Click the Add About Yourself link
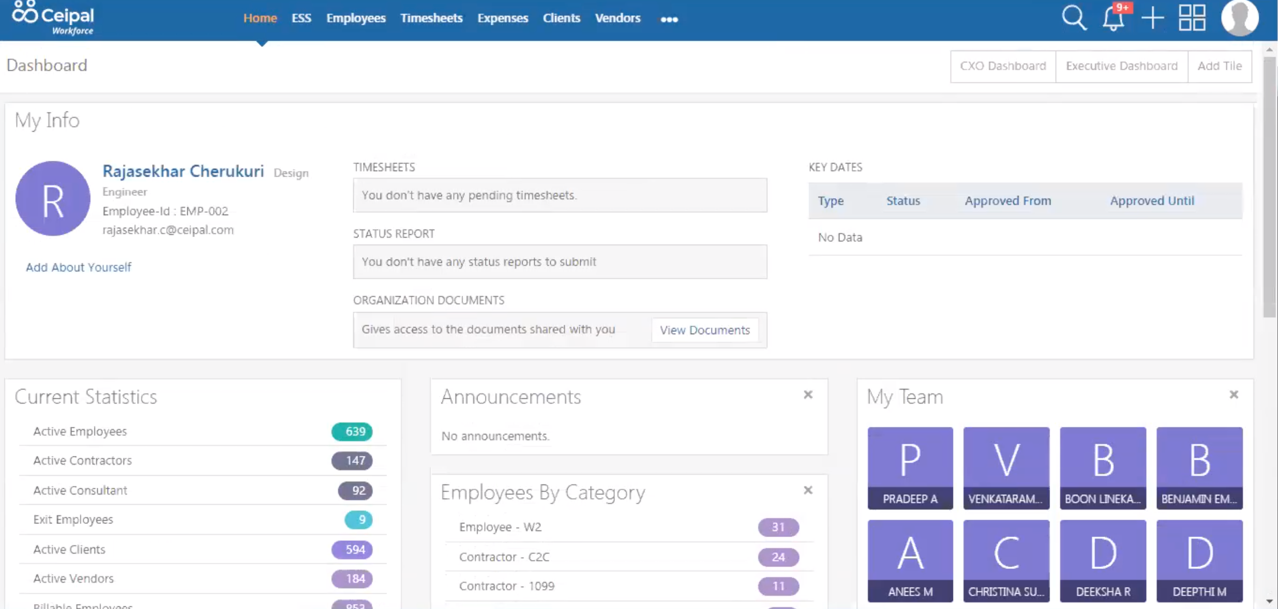This screenshot has width=1278, height=609. pos(79,267)
